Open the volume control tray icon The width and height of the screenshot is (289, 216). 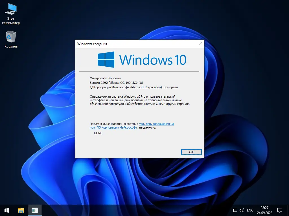(x=242, y=210)
